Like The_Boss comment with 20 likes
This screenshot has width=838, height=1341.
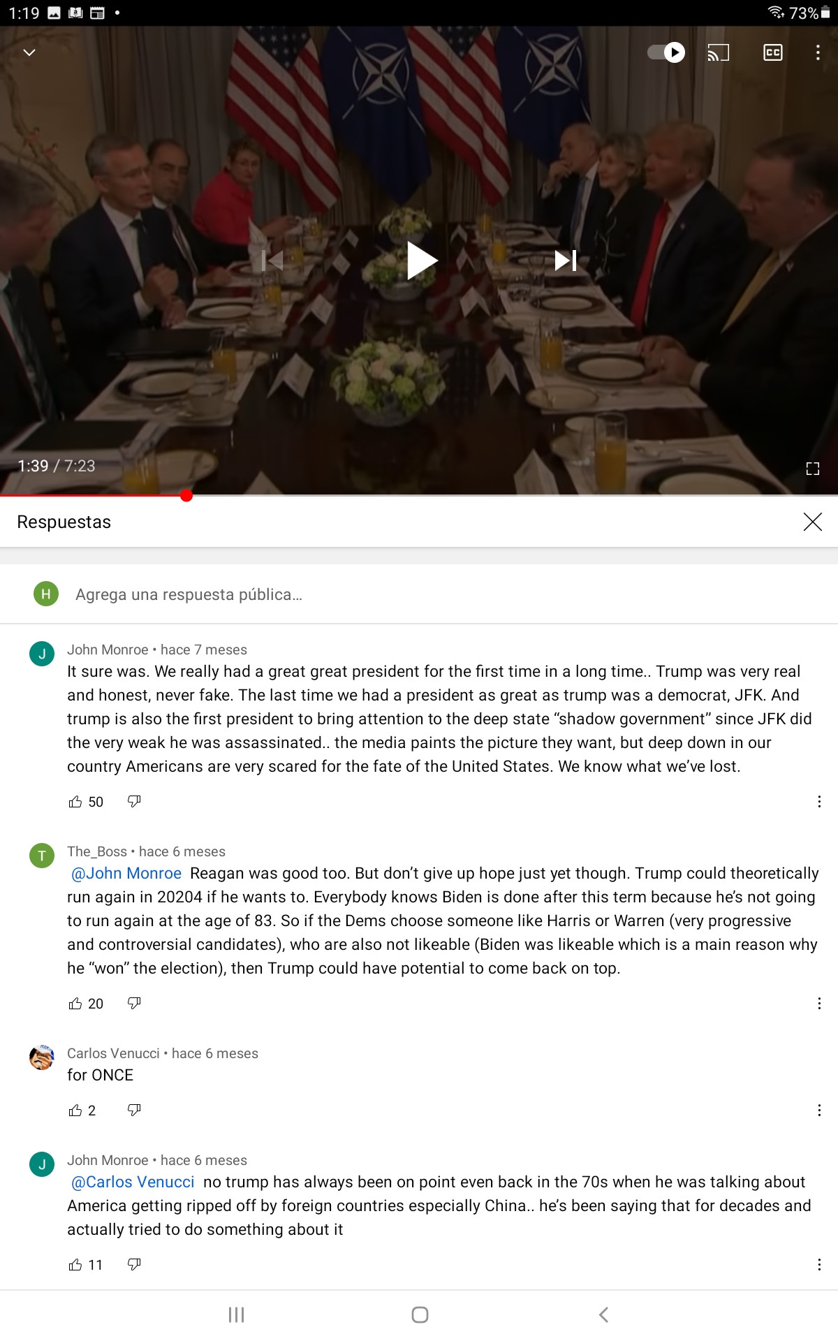coord(75,1004)
